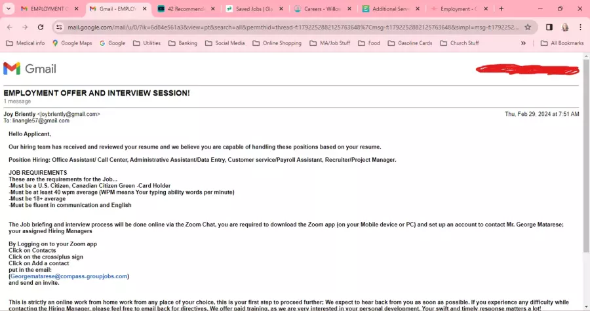Switch to the Additional Services tab
Image resolution: width=590 pixels, height=311 pixels.
pos(391,9)
